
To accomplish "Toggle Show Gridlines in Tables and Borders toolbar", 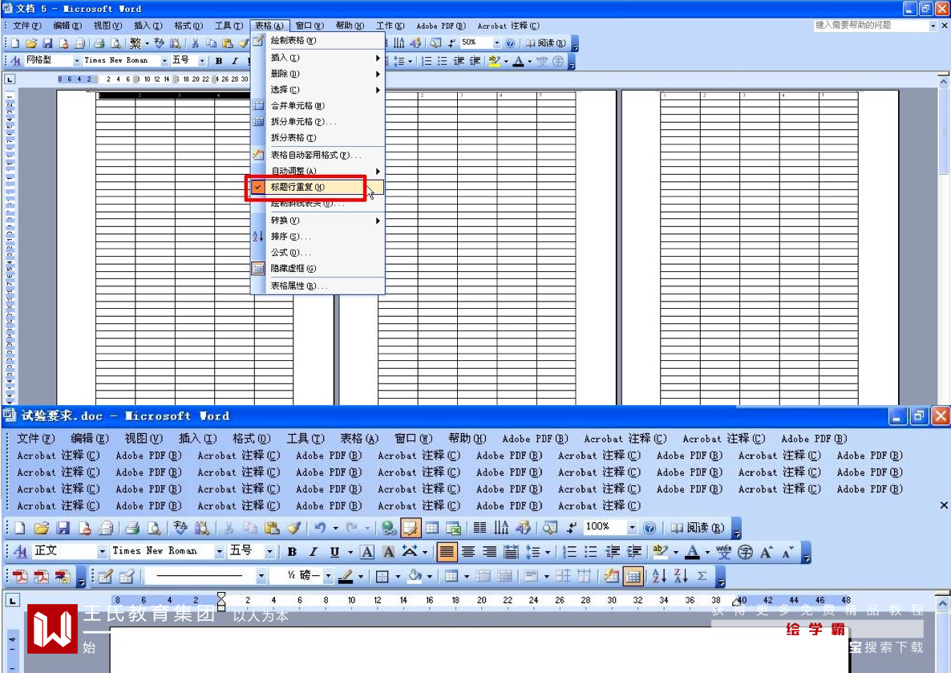I will tap(633, 577).
